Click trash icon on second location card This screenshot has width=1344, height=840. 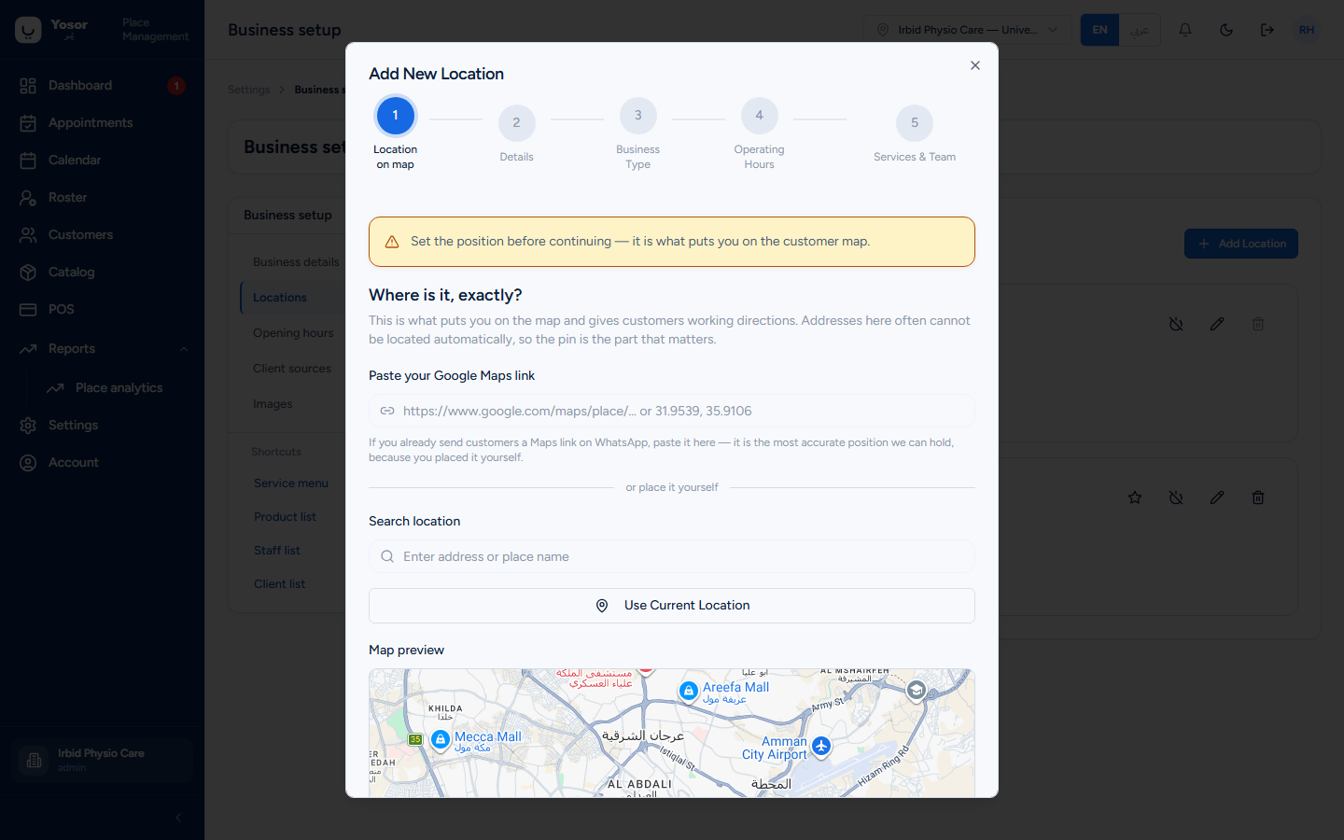pos(1258,497)
